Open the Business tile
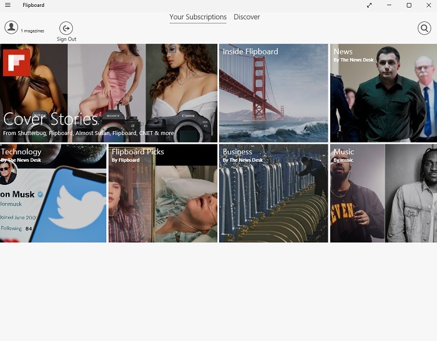437x341 pixels. (273, 193)
